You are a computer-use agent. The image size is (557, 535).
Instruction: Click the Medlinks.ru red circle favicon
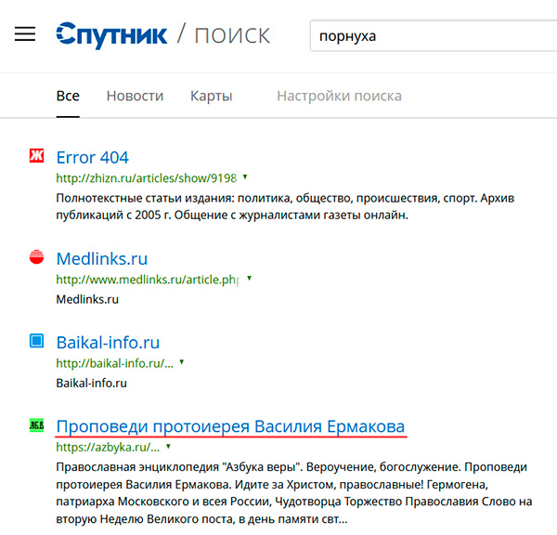click(37, 257)
